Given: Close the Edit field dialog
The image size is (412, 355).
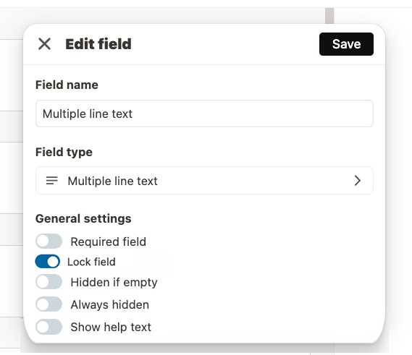Looking at the screenshot, I should [44, 44].
